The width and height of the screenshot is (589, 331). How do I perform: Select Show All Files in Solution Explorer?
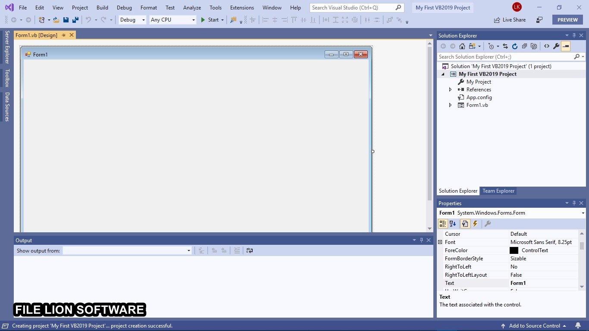coord(534,46)
